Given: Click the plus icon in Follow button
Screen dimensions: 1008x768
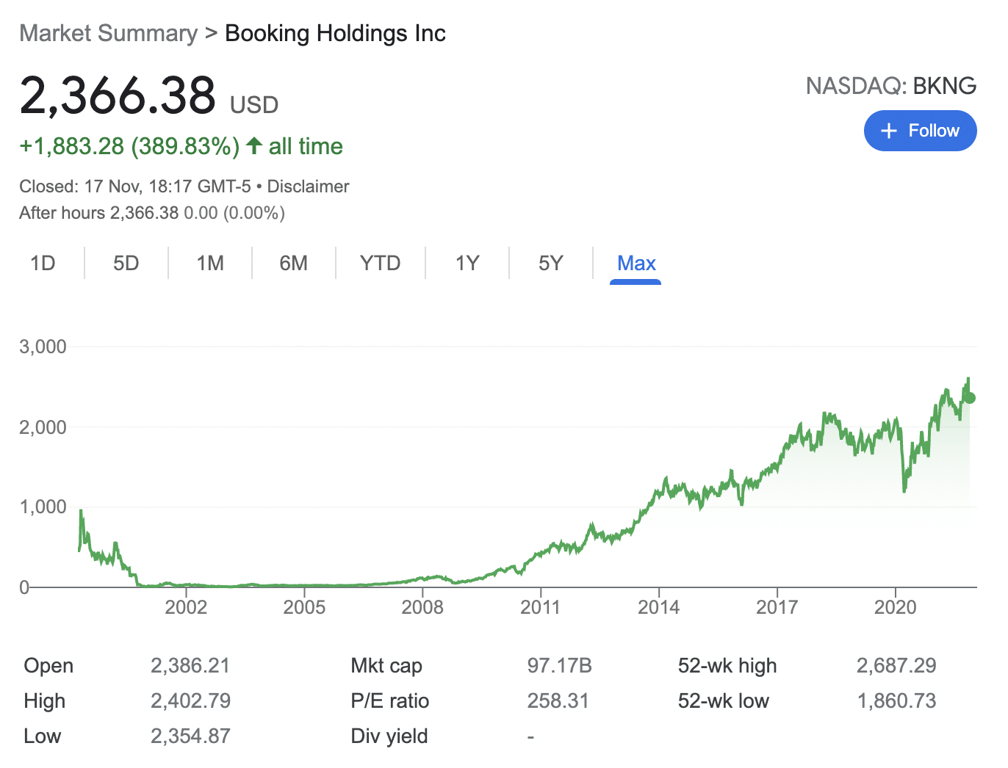Looking at the screenshot, I should tap(889, 131).
